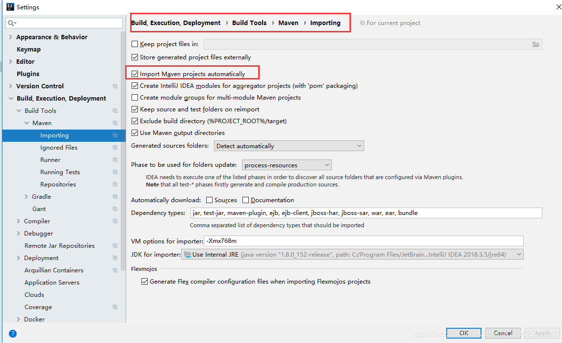This screenshot has width=562, height=343.
Task: Click into the settings search field
Action: (64, 23)
